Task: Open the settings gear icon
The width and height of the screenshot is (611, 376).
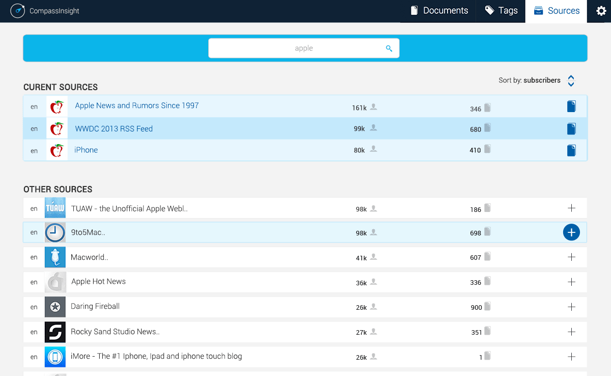Action: click(601, 11)
